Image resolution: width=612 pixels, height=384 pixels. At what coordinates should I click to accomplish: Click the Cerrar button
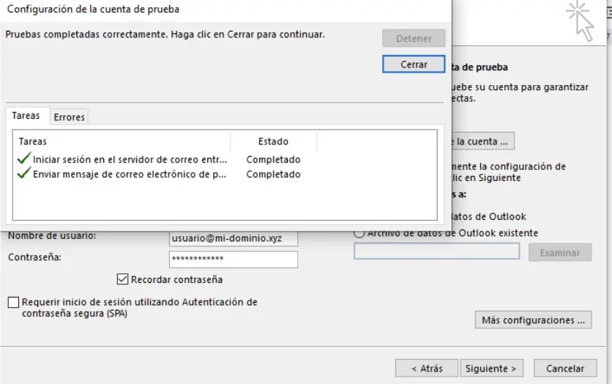coord(414,64)
